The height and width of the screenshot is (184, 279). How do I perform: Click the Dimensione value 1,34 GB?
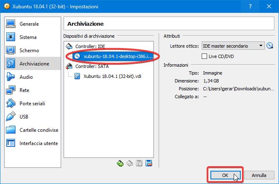(211, 81)
